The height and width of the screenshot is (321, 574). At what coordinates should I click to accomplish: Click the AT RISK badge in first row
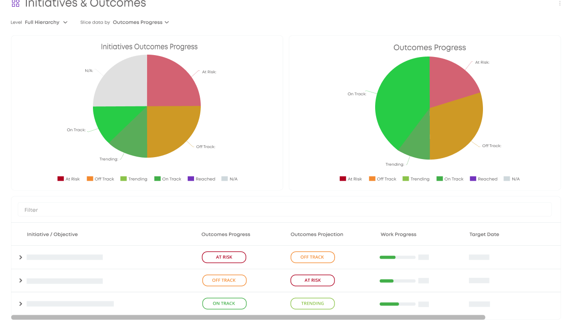[224, 257]
